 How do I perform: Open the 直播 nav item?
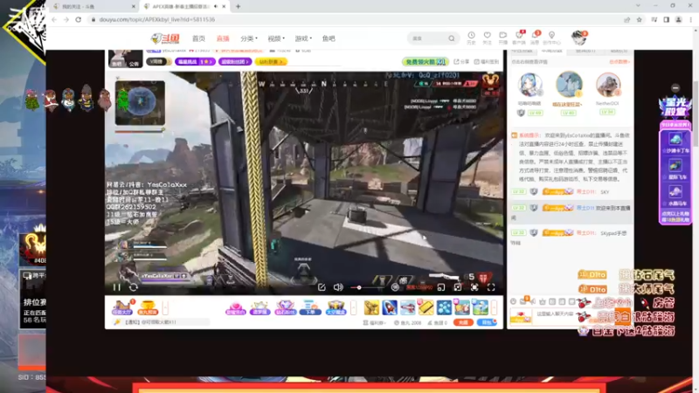[x=223, y=38]
